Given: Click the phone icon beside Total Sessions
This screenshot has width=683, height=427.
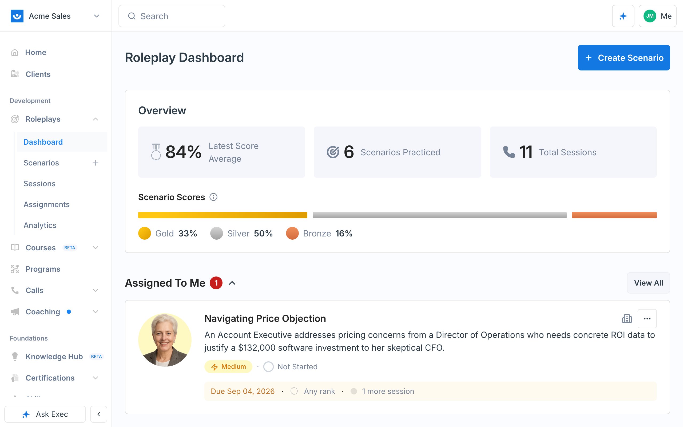Looking at the screenshot, I should 509,152.
